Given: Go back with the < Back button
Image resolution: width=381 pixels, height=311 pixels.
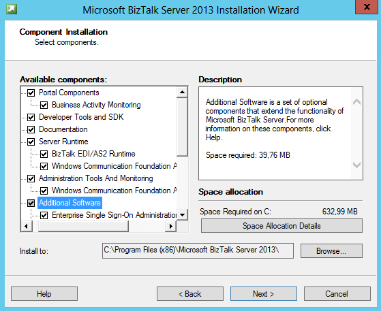Looking at the screenshot, I should [x=190, y=294].
